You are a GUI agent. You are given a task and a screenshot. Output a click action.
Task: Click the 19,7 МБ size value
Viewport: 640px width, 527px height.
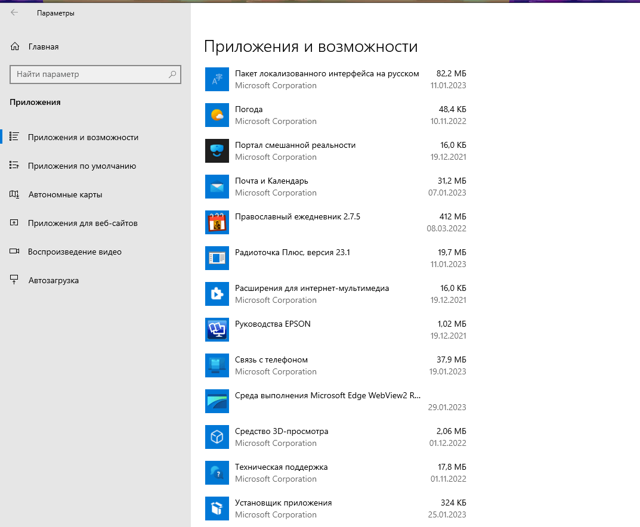(452, 253)
